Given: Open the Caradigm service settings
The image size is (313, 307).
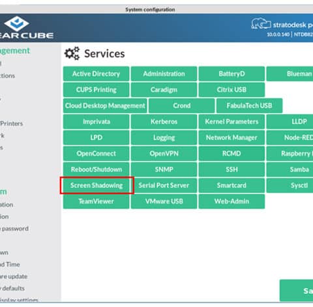Looking at the screenshot, I should (x=164, y=89).
